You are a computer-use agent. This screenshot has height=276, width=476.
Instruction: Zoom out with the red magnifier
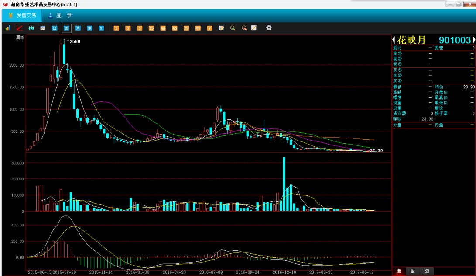[244, 28]
